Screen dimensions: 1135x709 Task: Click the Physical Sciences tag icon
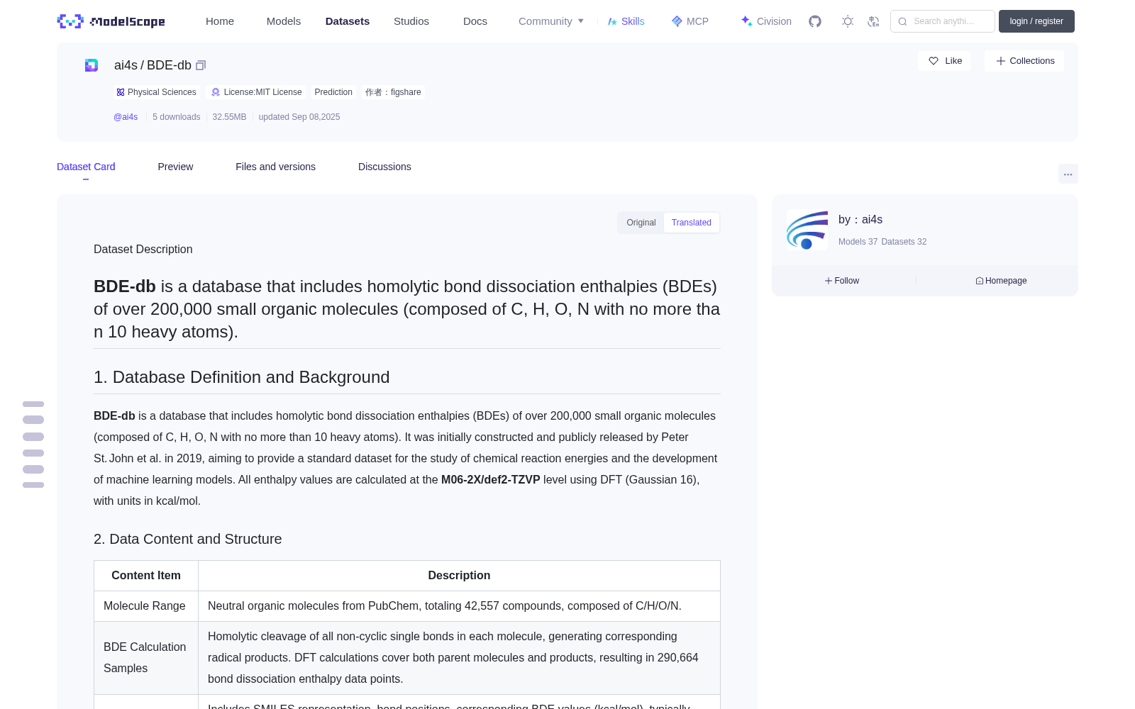tap(121, 92)
